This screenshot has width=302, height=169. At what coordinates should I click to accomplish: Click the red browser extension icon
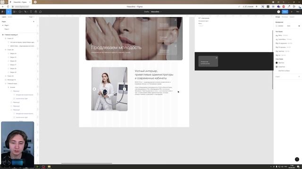(284, 7)
